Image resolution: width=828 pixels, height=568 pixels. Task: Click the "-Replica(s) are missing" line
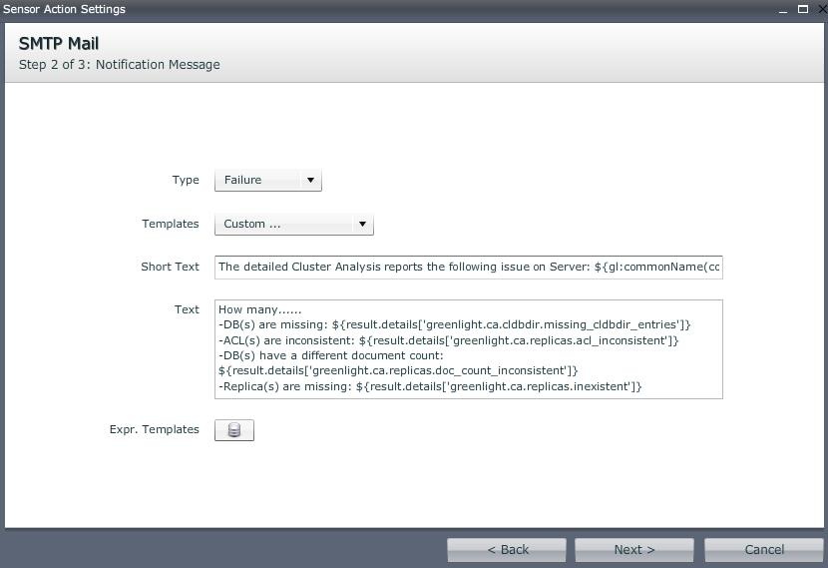pos(430,386)
